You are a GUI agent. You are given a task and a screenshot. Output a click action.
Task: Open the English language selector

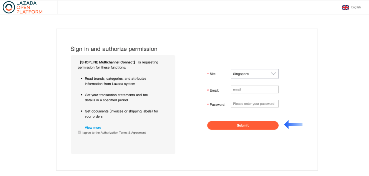point(356,8)
